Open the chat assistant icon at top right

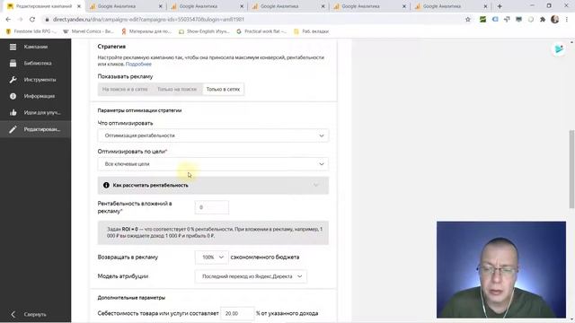[559, 49]
